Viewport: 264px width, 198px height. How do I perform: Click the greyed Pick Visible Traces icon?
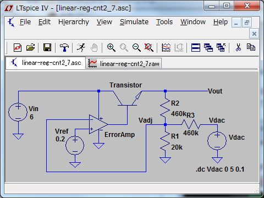tap(179, 47)
